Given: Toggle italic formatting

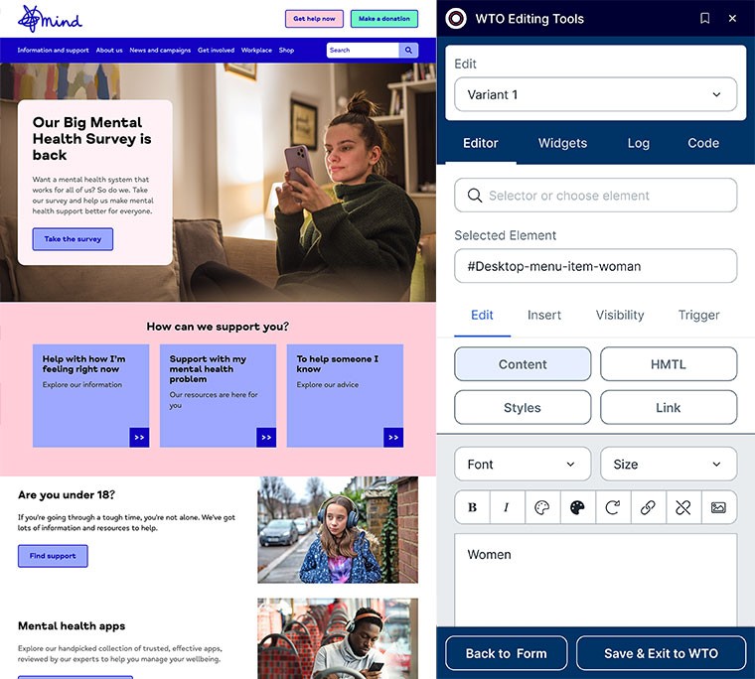Looking at the screenshot, I should coord(507,507).
